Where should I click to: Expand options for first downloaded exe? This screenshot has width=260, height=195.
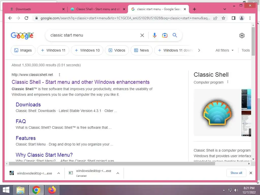59,173
